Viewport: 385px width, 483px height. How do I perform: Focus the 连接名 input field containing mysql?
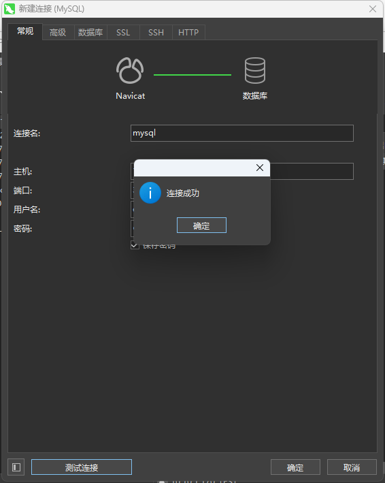(x=242, y=133)
